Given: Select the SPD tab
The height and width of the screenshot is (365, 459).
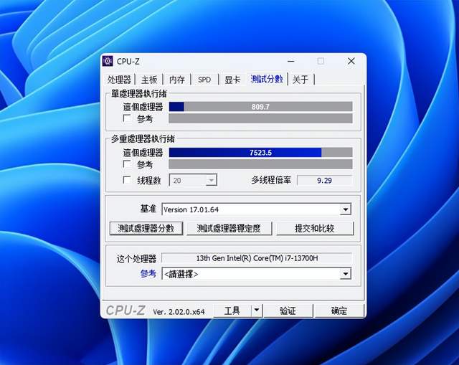Looking at the screenshot, I should [204, 80].
